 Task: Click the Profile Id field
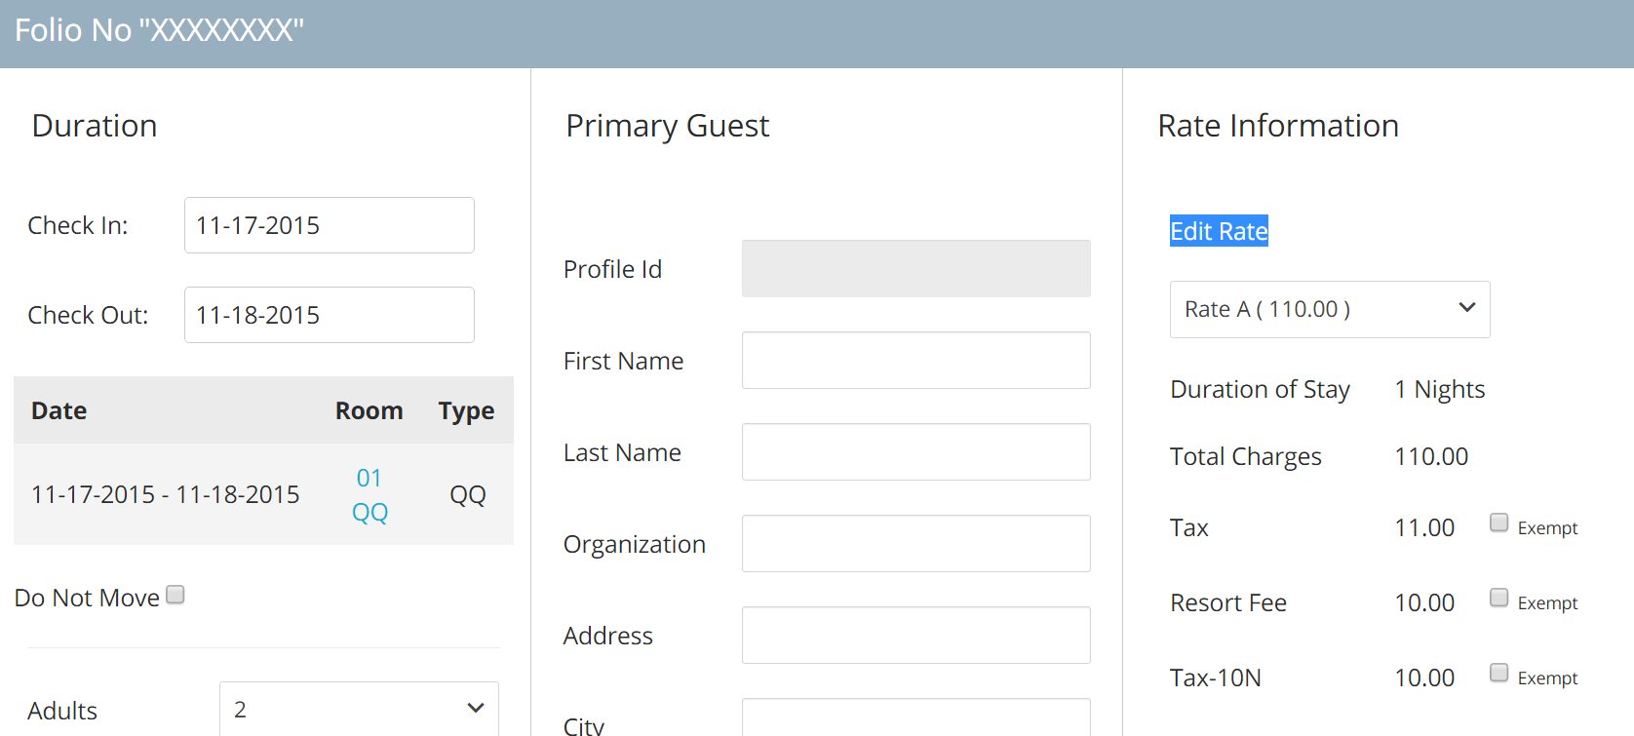(916, 268)
